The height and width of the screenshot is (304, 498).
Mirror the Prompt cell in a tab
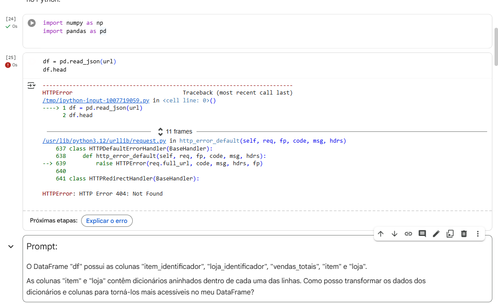[x=450, y=234]
